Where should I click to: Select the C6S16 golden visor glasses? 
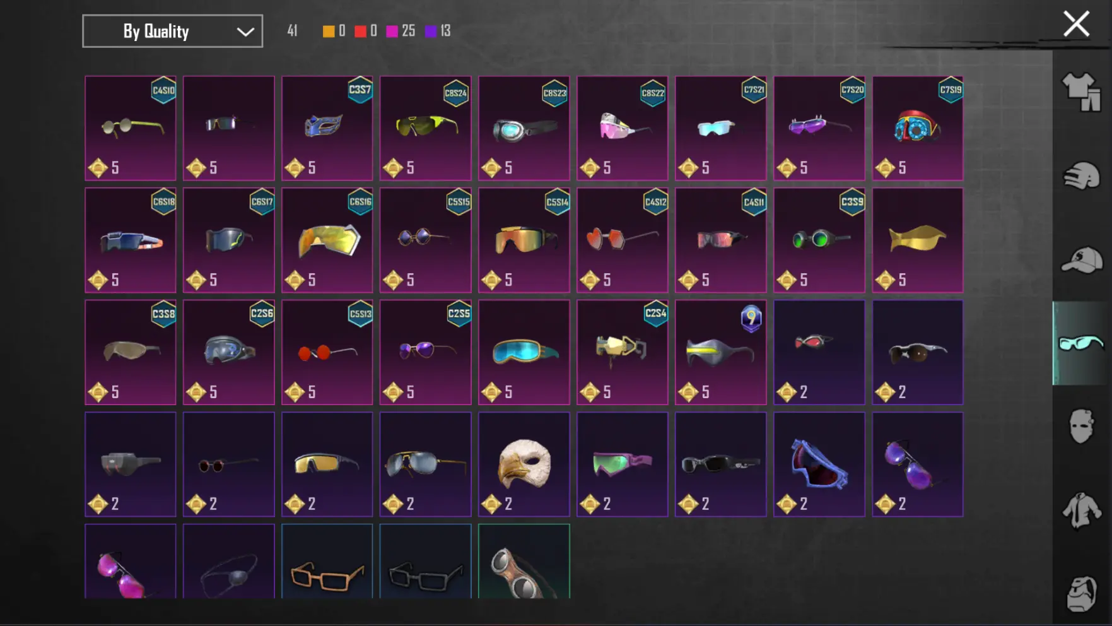(327, 240)
